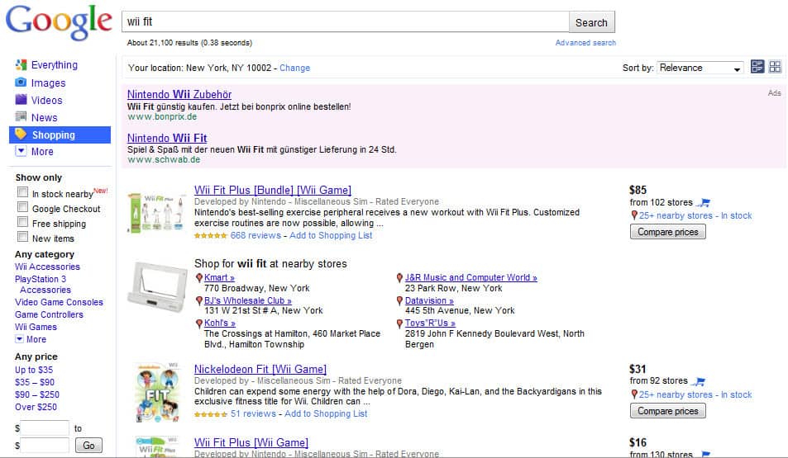Enable New items filter
Screen dimensions: 788x458
pos(22,236)
